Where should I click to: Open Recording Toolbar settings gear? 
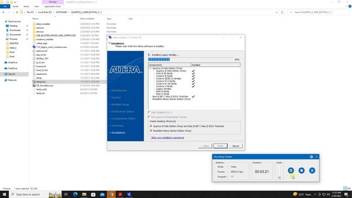[311, 157]
